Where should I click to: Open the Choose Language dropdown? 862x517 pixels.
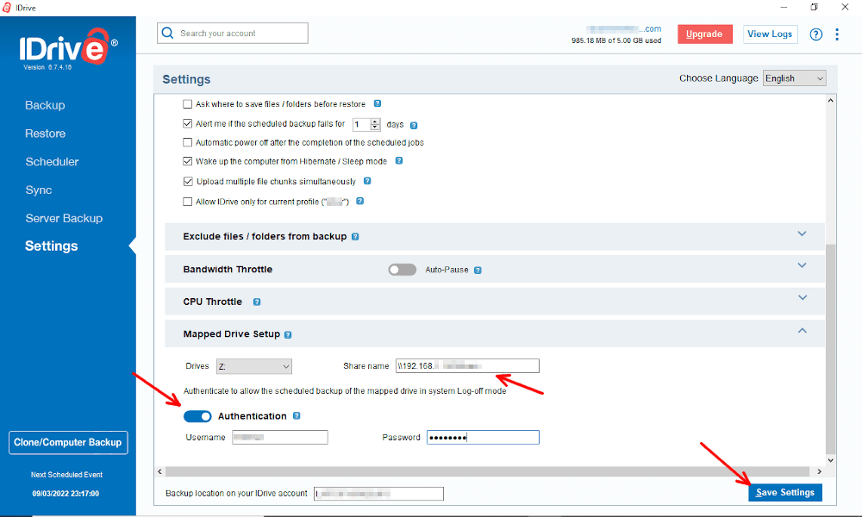pos(795,78)
